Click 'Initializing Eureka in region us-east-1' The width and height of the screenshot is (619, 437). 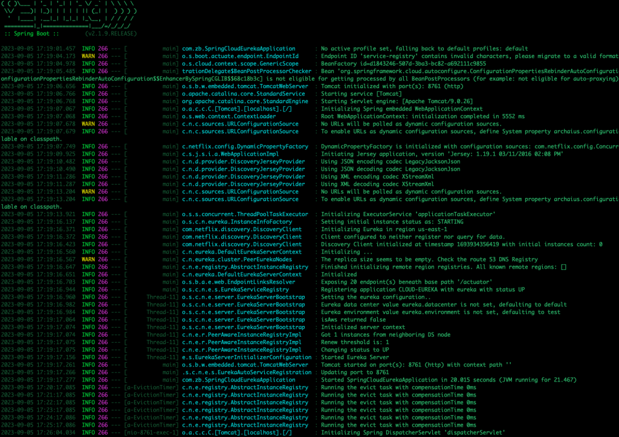(x=384, y=229)
